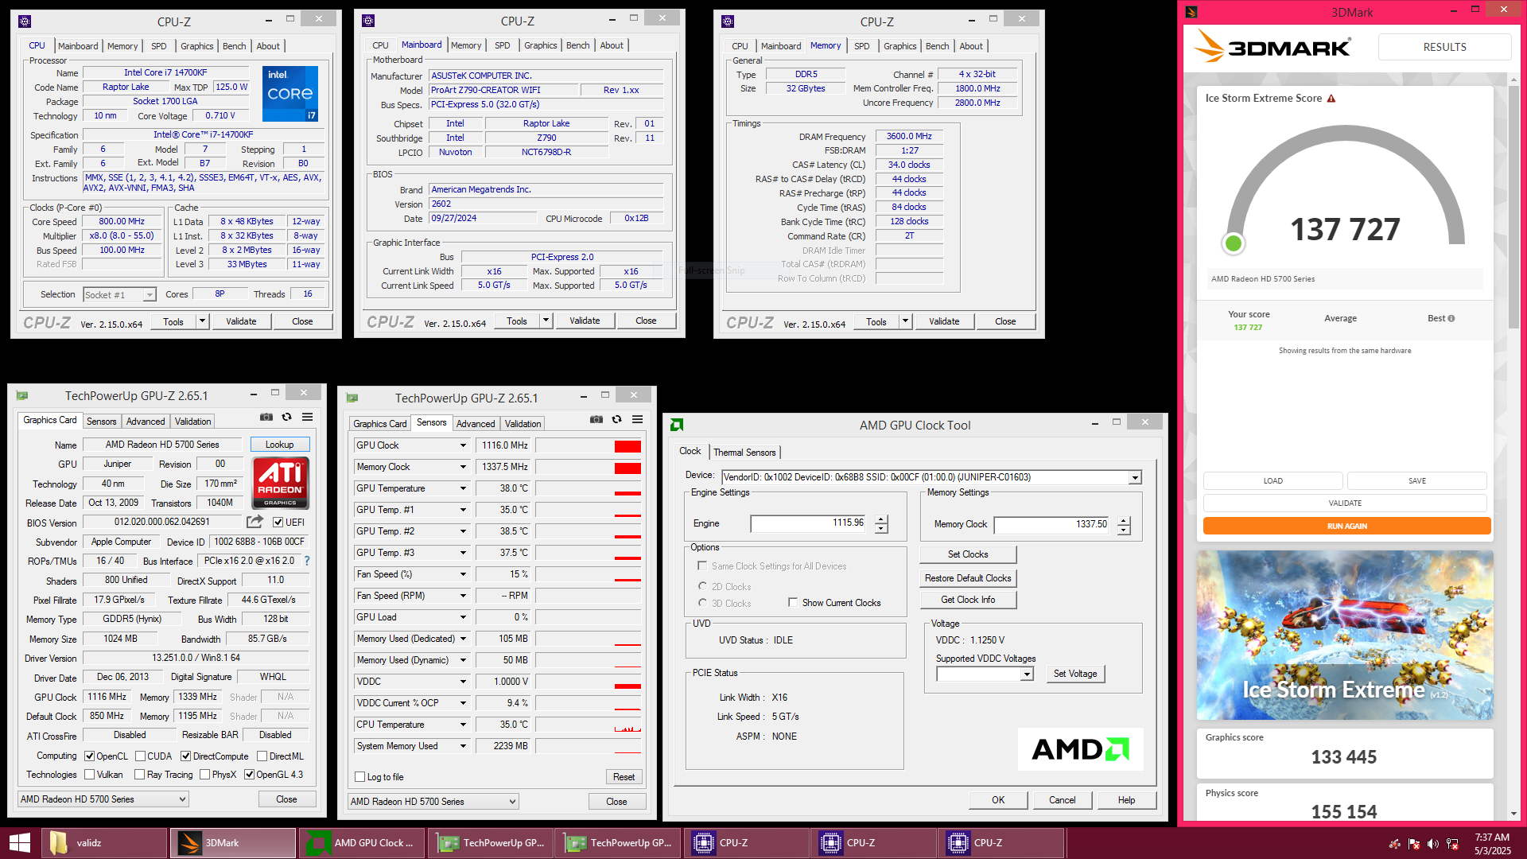Viewport: 1527px width, 859px height.
Task: Switch to AMD GPU Clock Tool taskbar item
Action: tap(361, 843)
